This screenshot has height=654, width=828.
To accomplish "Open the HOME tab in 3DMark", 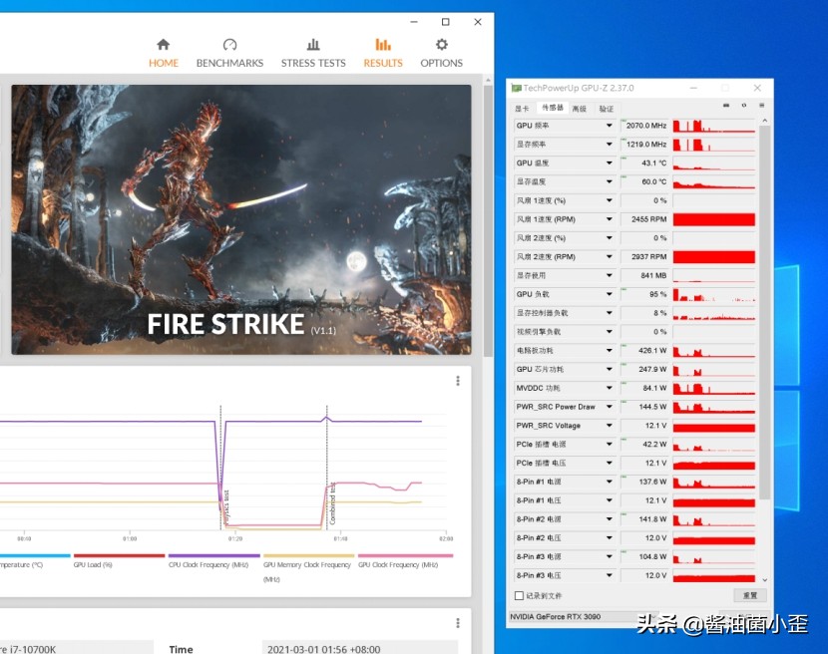I will [164, 53].
